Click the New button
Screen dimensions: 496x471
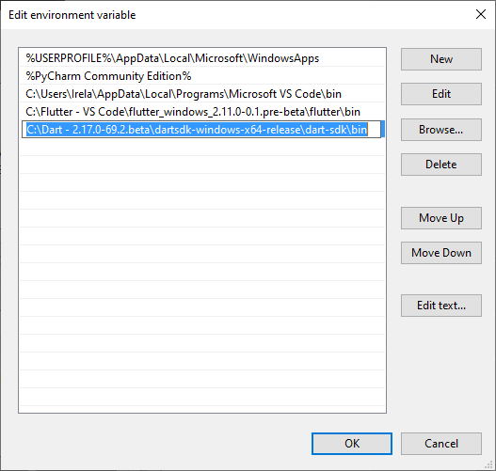point(441,59)
